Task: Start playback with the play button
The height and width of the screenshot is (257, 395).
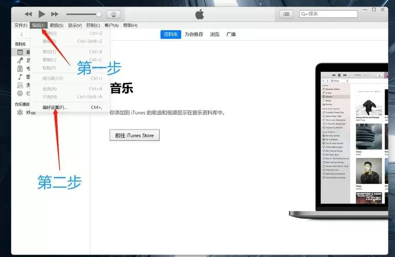Action: [x=42, y=14]
